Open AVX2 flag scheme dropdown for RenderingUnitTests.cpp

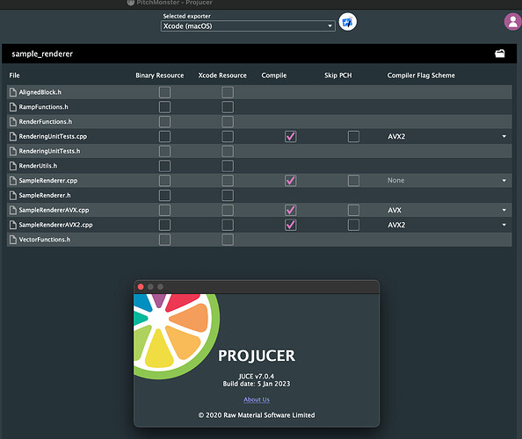point(447,136)
